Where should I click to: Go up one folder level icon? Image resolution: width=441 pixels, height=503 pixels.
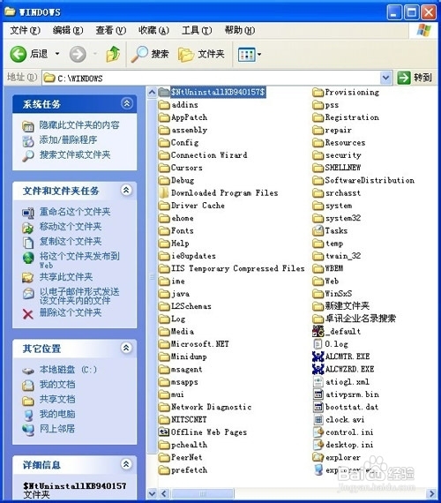click(113, 54)
